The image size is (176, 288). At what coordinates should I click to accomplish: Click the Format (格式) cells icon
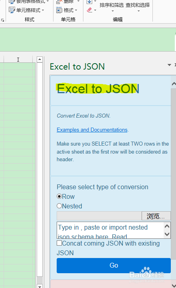pos(59,10)
